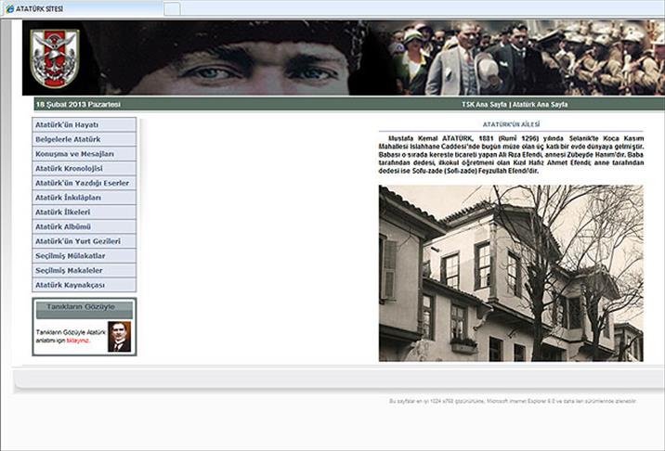Open Atatürk'ün Yazdığı Eserler
Screen dimensions: 665x451
click(84, 183)
